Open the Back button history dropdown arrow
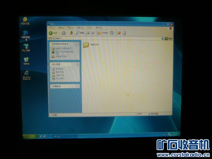Image resolution: width=212 pixels, height=159 pixels. coord(59,33)
